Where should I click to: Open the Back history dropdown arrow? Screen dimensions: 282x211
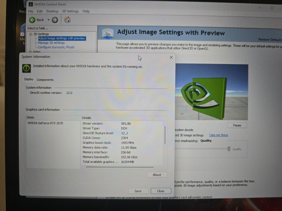click(48, 20)
